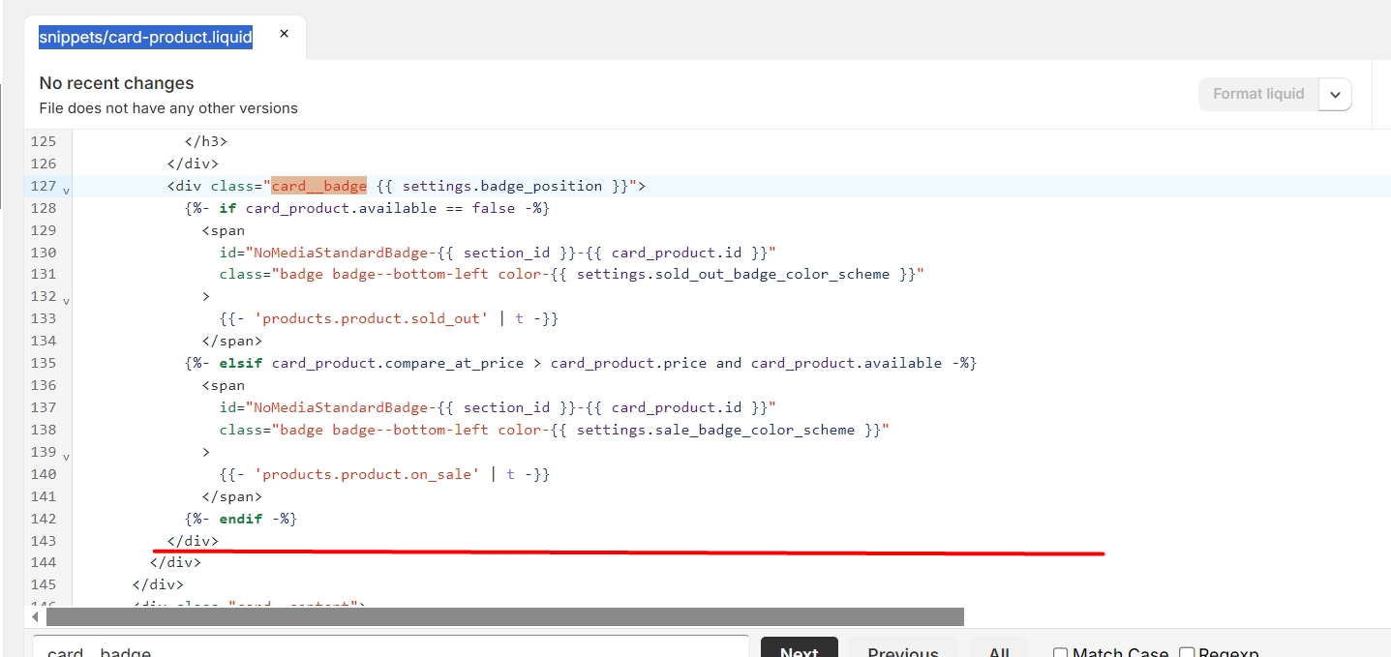
Task: Collapse the code fold at line 132
Action: click(66, 301)
